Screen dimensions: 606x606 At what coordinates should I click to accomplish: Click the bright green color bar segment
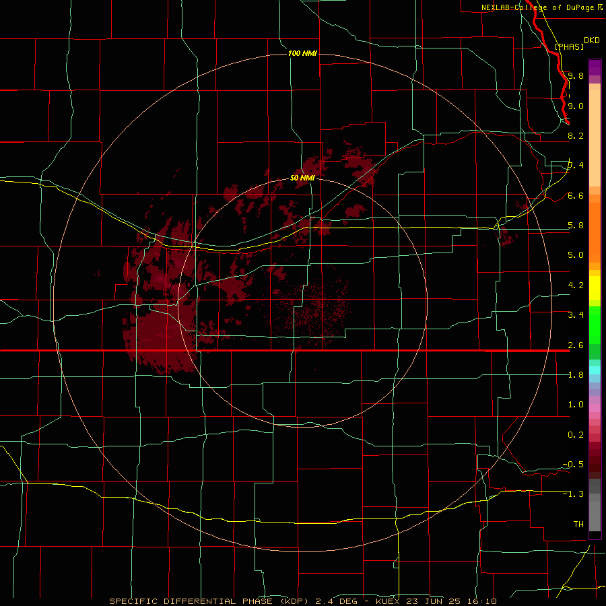[x=595, y=325]
